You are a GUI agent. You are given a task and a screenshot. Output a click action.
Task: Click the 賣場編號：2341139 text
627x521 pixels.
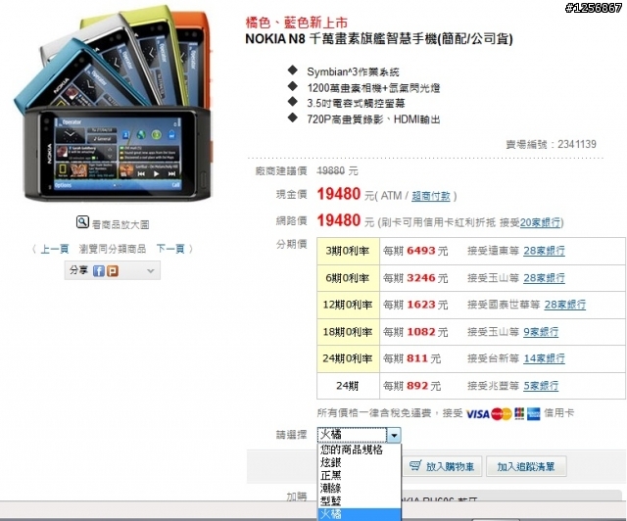(x=551, y=144)
